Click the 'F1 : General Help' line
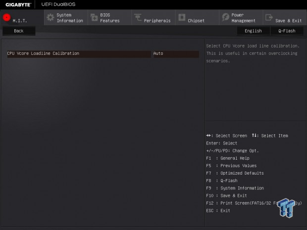Viewport: 307px width, 230px height. [228, 158]
